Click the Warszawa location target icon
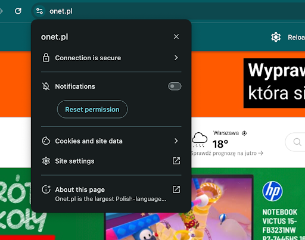The width and height of the screenshot is (305, 240). (244, 133)
